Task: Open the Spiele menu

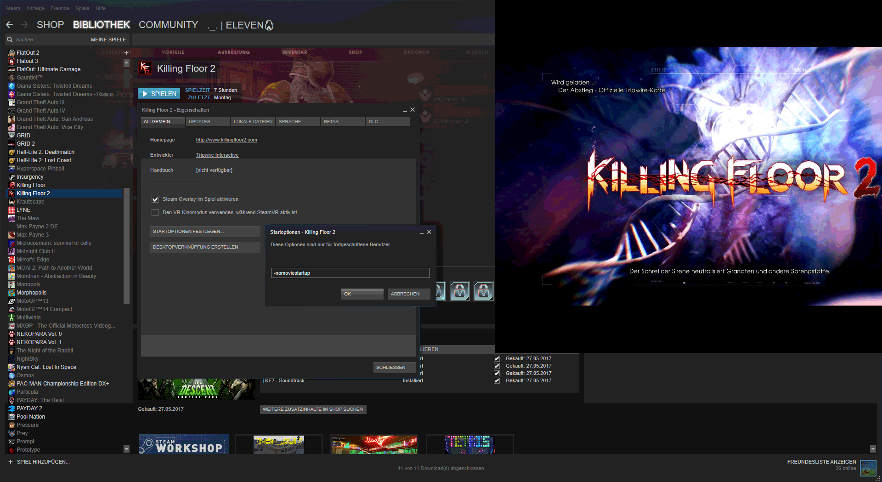Action: (x=82, y=8)
